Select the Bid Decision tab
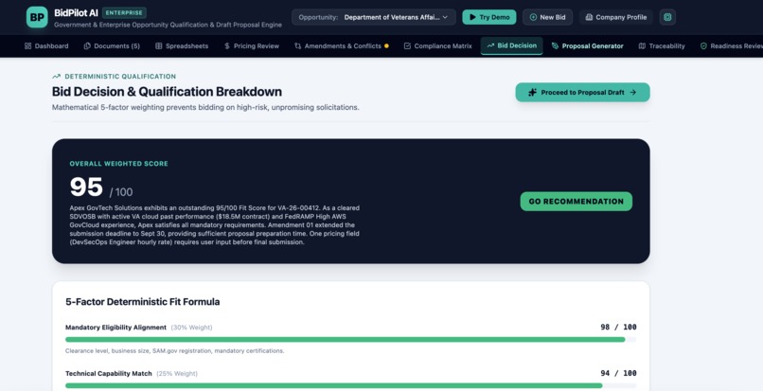Viewport: 763px width, 391px height. click(x=511, y=45)
